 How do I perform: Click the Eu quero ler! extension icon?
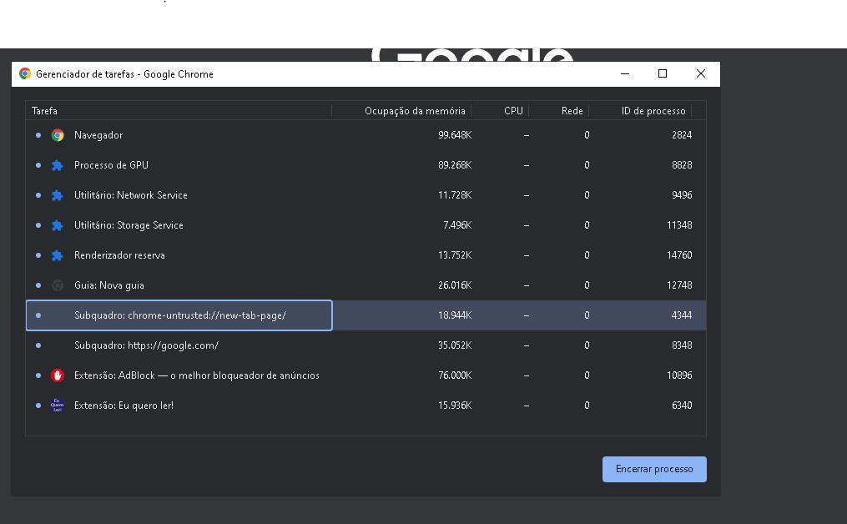click(58, 406)
